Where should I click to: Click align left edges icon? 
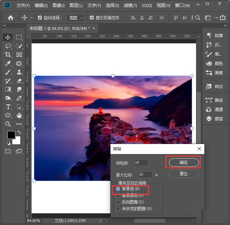133,18
